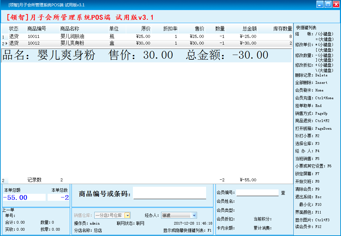
Task: Select the 婴儿润肤油 row in the table
Action: tap(72, 36)
